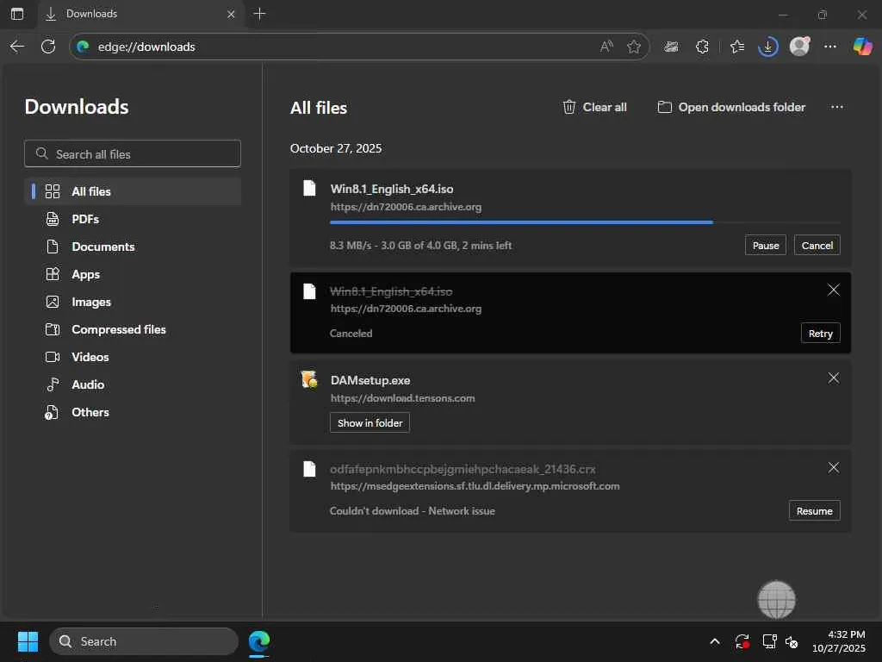Open the Downloads toolbar button

point(767,47)
